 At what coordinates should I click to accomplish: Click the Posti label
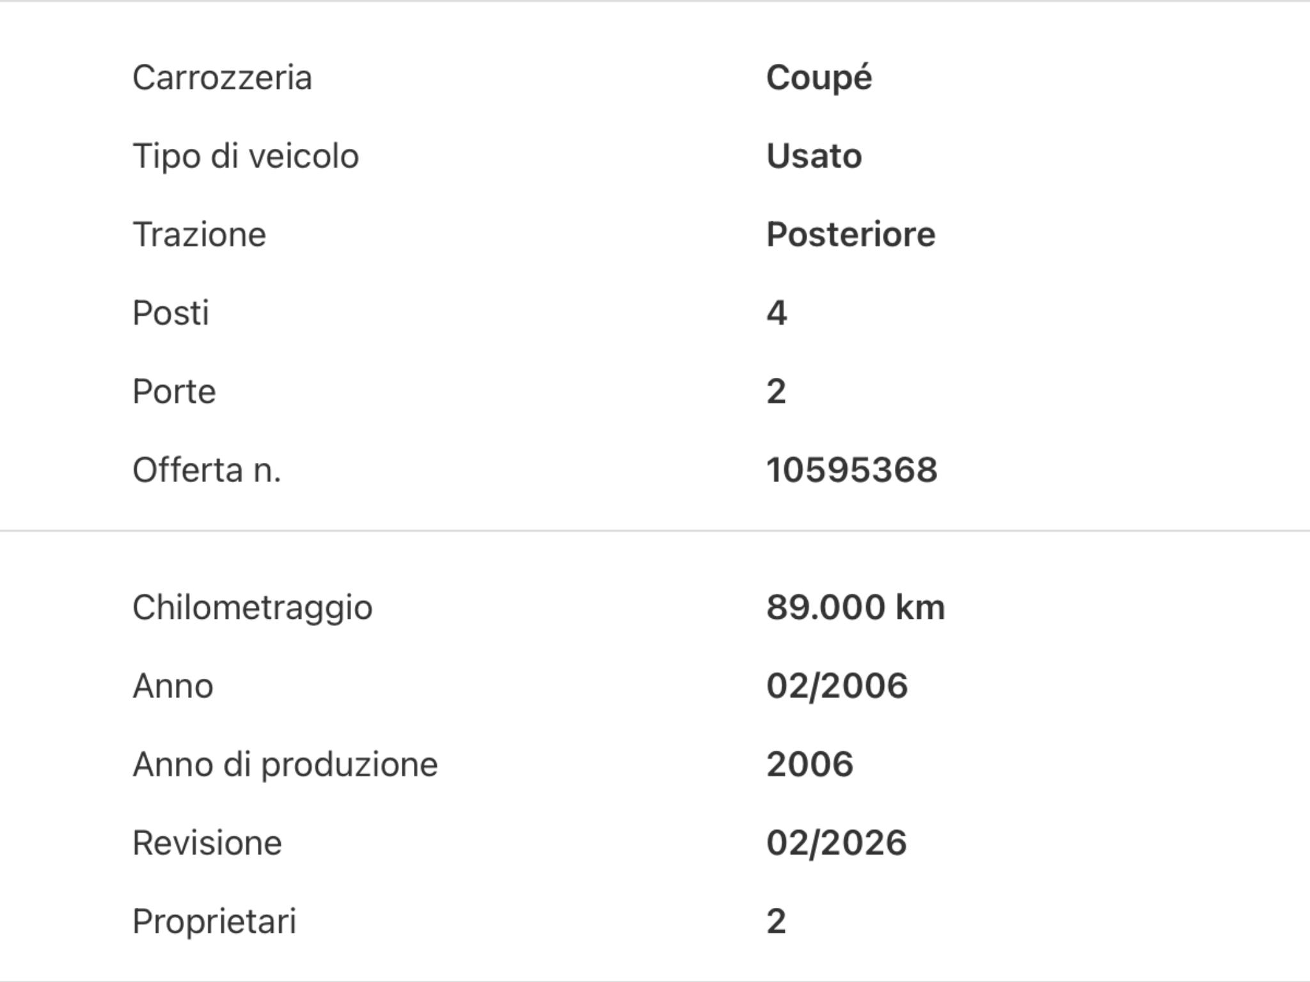(171, 313)
